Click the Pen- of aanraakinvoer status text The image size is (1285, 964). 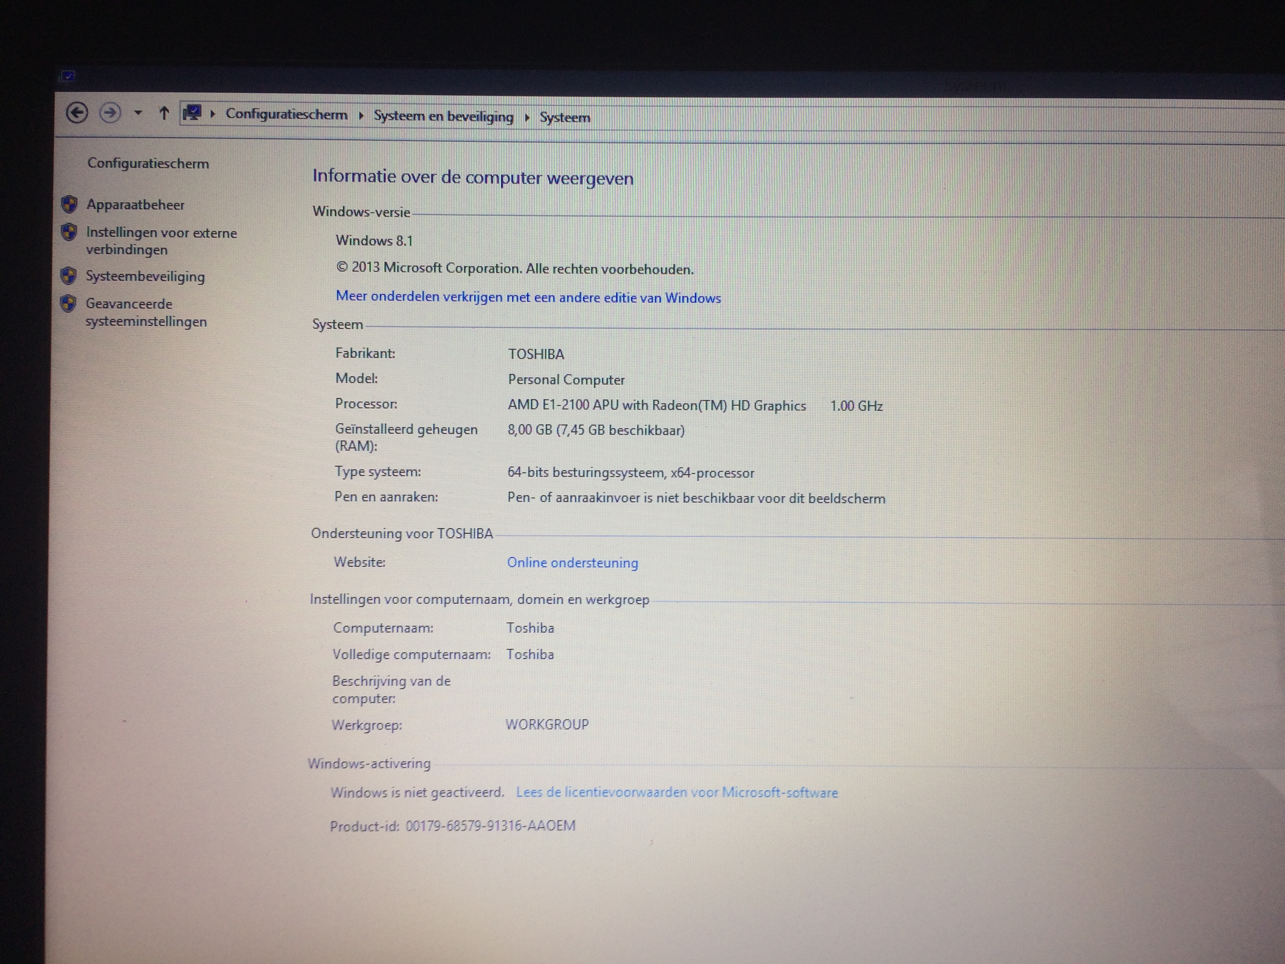(696, 498)
